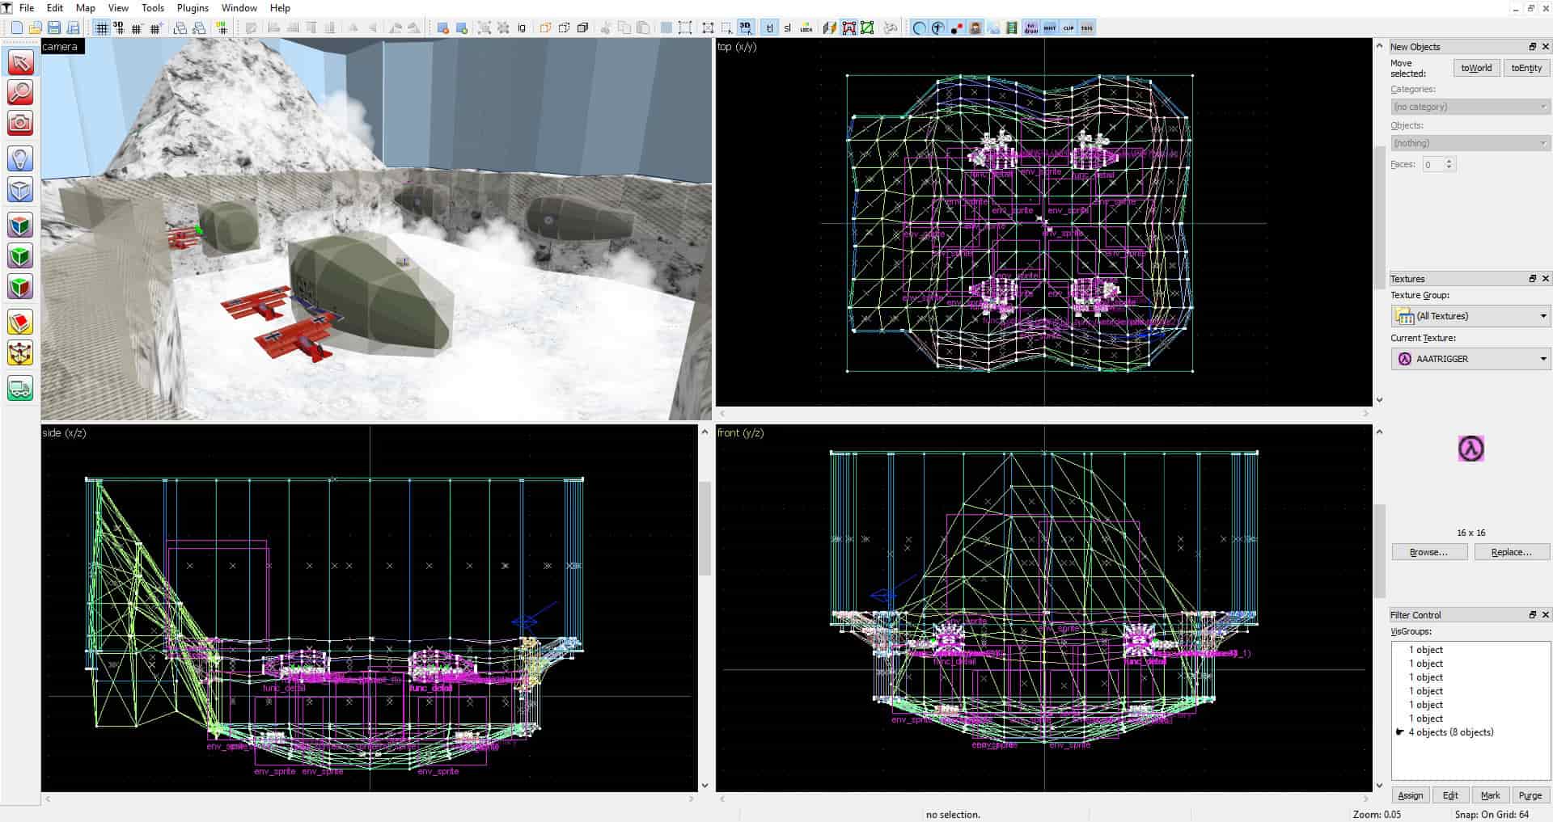This screenshot has width=1553, height=822.
Task: Click the blue square with green dot icon
Action: pyautogui.click(x=462, y=28)
